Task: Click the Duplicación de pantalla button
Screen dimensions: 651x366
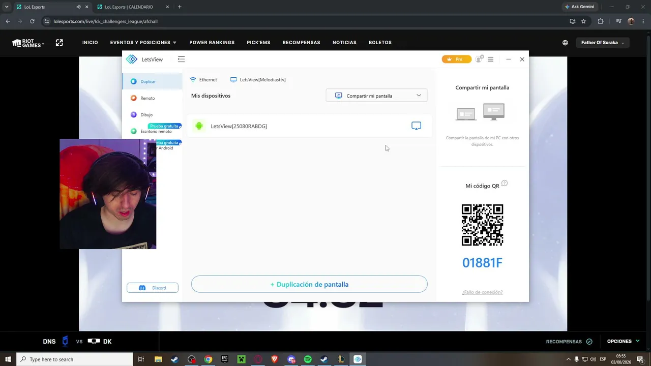Action: 309,284
